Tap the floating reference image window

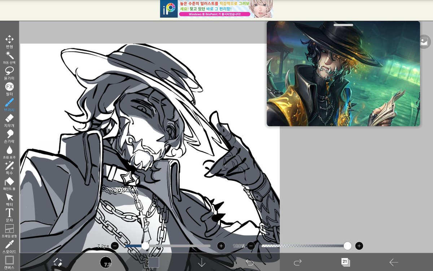(343, 74)
